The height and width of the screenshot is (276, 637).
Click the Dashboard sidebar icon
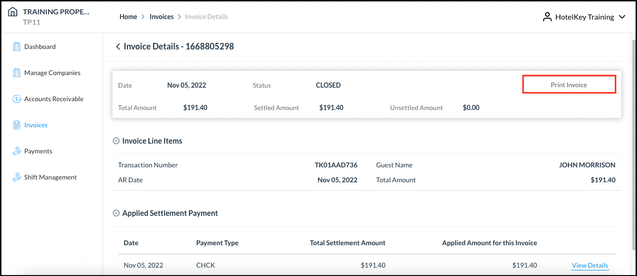click(17, 47)
